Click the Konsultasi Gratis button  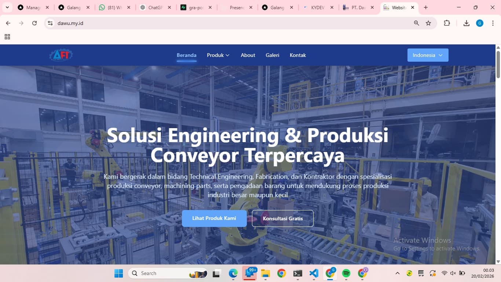[282, 218]
